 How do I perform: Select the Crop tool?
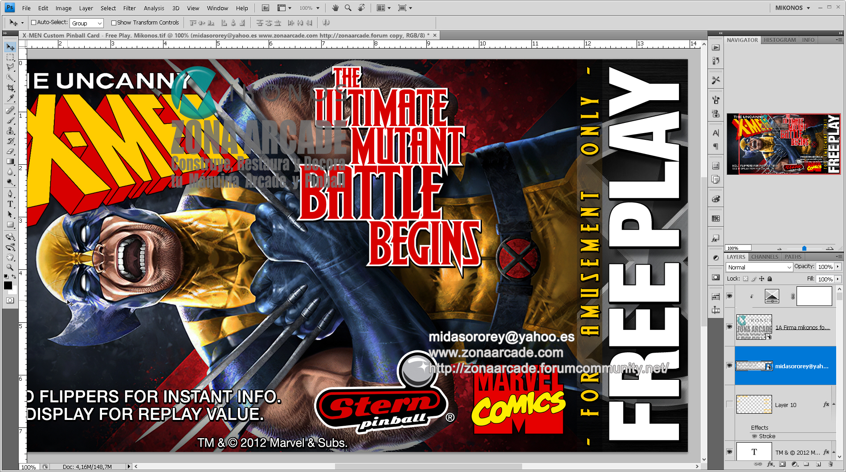10,88
